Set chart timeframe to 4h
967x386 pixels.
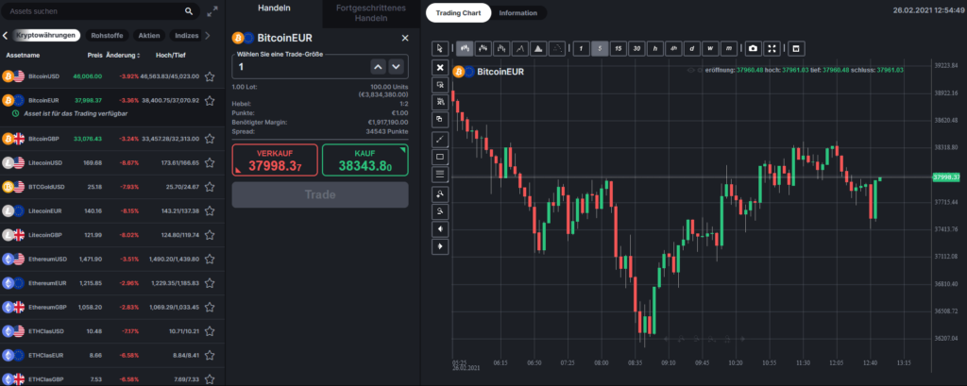(674, 48)
